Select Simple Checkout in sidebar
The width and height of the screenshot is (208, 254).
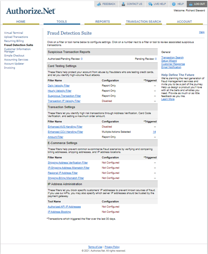pos(14,56)
